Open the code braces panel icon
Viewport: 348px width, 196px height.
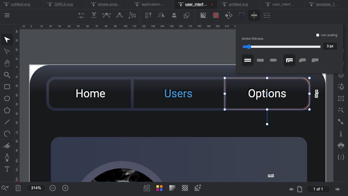[x=341, y=157]
